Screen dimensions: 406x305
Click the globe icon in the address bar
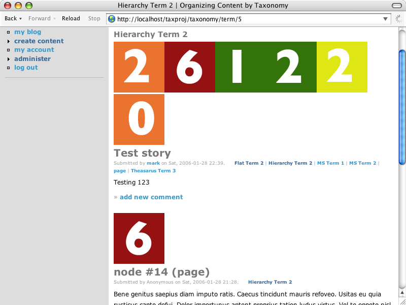pos(112,19)
